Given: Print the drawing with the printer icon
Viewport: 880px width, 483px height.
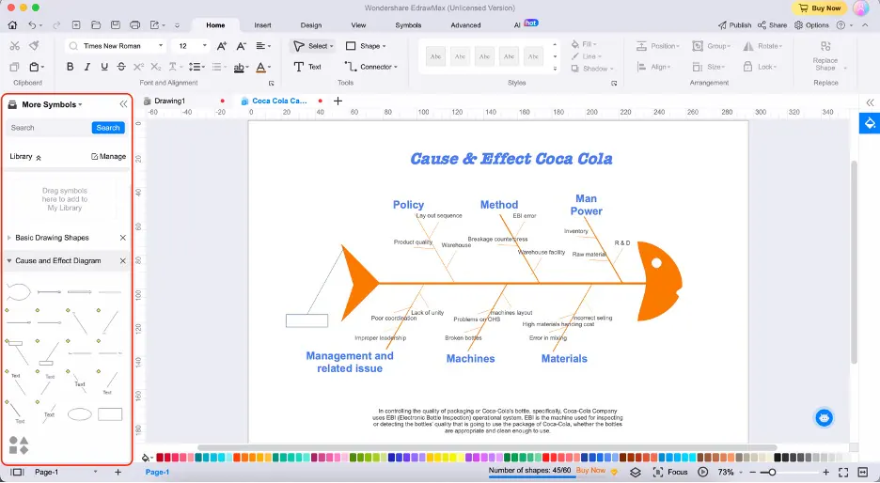Looking at the screenshot, I should point(134,25).
